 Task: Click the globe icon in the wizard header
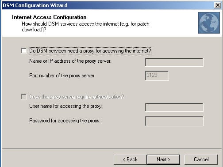coord(209,23)
